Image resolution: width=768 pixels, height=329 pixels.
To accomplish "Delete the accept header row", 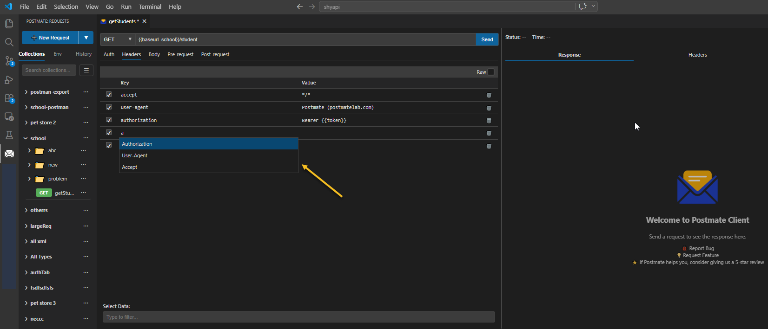I will [x=489, y=95].
